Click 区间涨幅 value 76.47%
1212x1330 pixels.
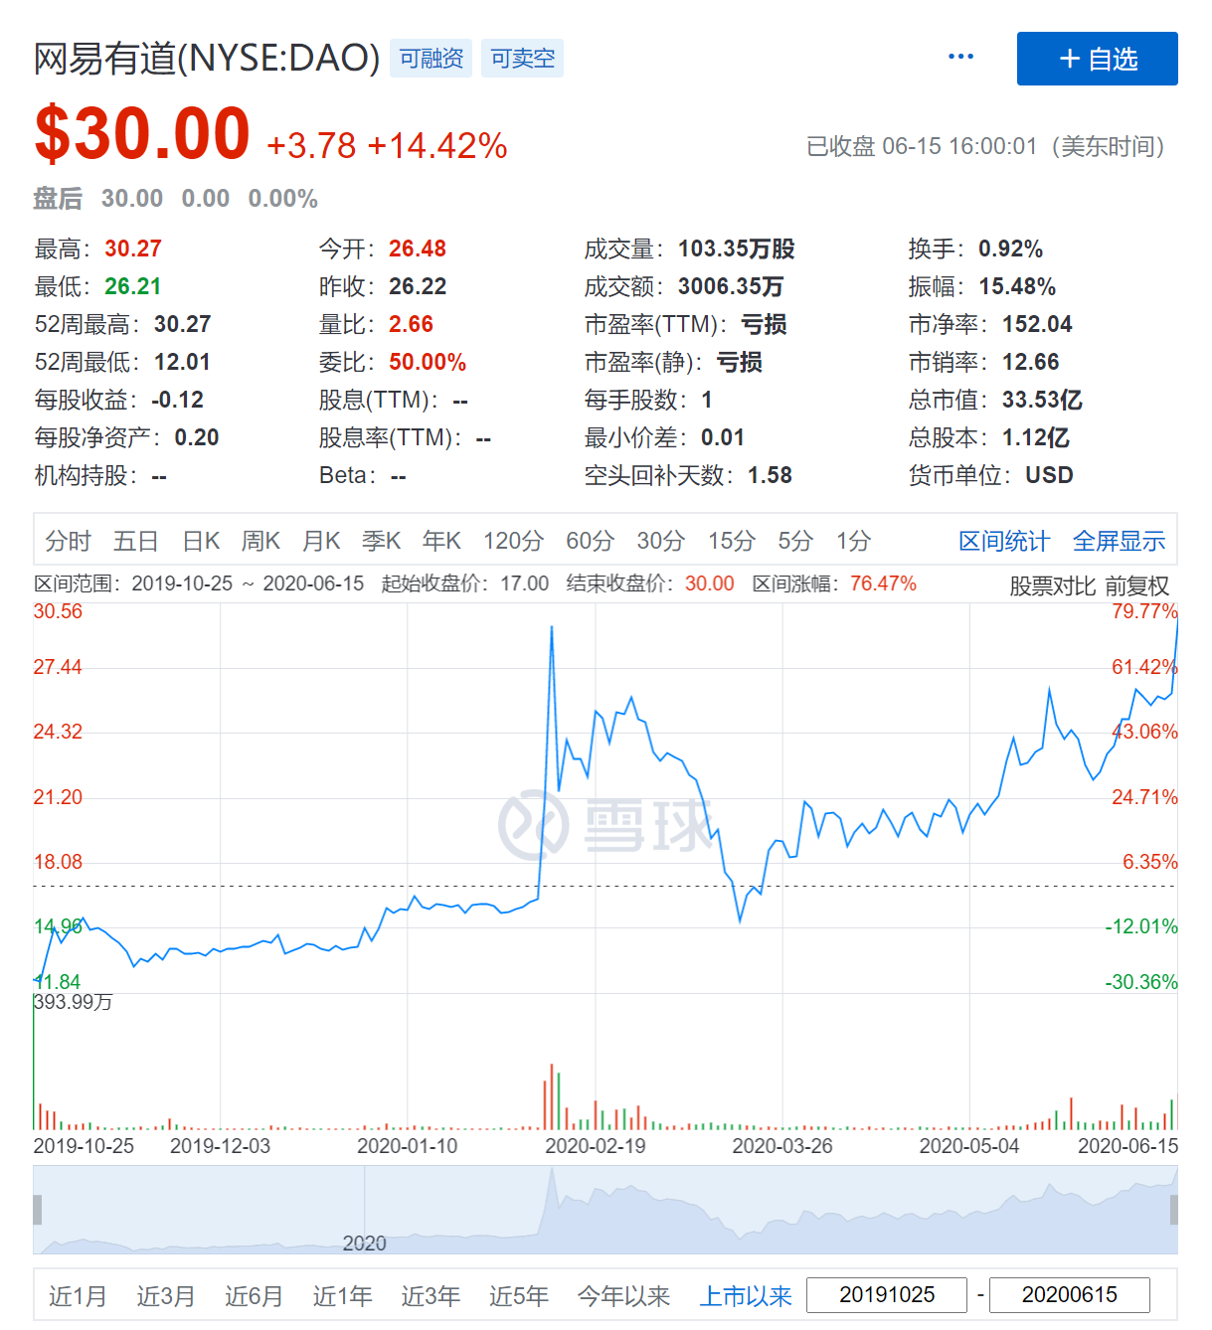tap(883, 583)
